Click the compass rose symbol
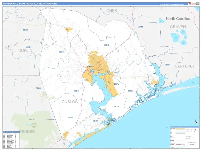The image size is (202, 151). click(196, 122)
